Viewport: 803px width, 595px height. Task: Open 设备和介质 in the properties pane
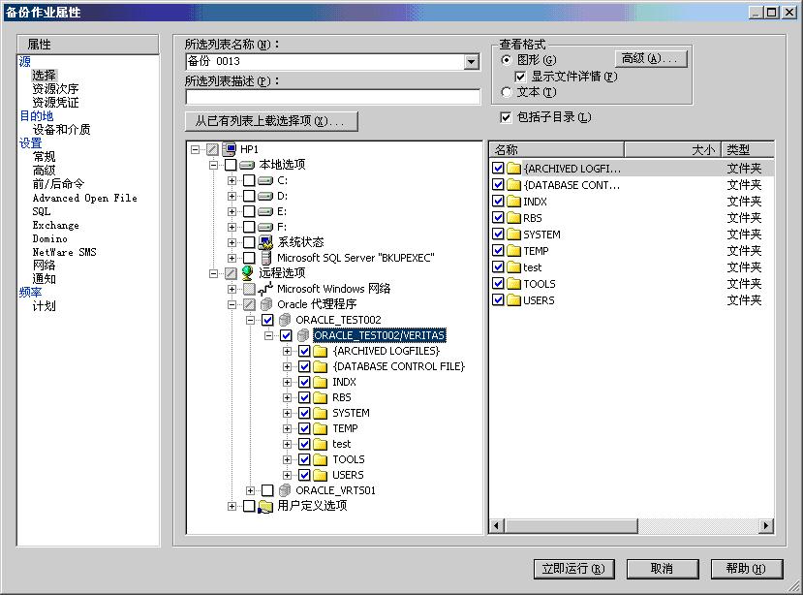61,129
